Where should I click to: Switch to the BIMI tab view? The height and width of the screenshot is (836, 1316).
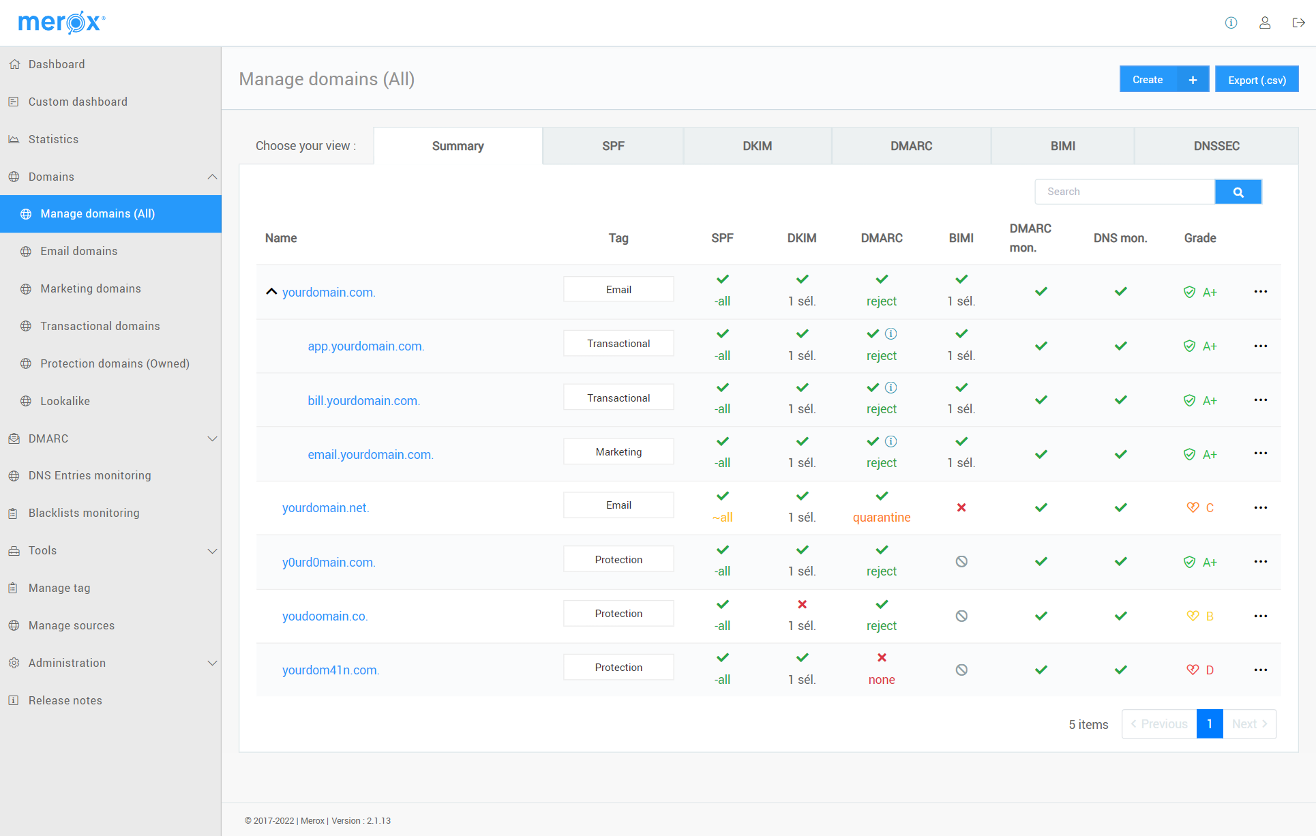[1063, 145]
